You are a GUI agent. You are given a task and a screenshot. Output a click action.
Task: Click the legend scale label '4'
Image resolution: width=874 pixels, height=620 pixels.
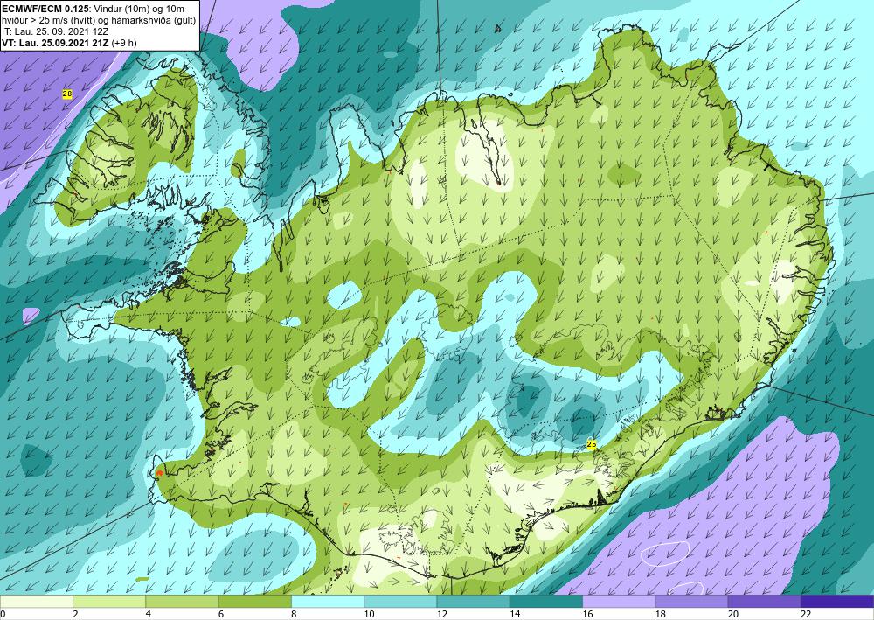148,614
